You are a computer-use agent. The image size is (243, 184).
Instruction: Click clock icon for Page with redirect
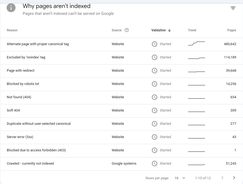click(x=154, y=71)
